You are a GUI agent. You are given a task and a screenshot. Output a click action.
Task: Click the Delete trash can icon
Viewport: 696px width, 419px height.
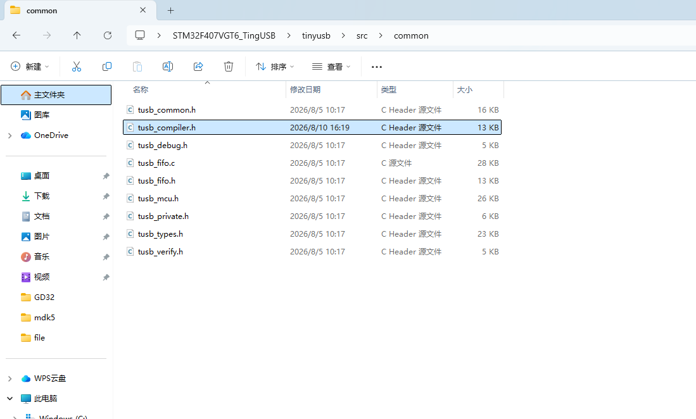[228, 66]
